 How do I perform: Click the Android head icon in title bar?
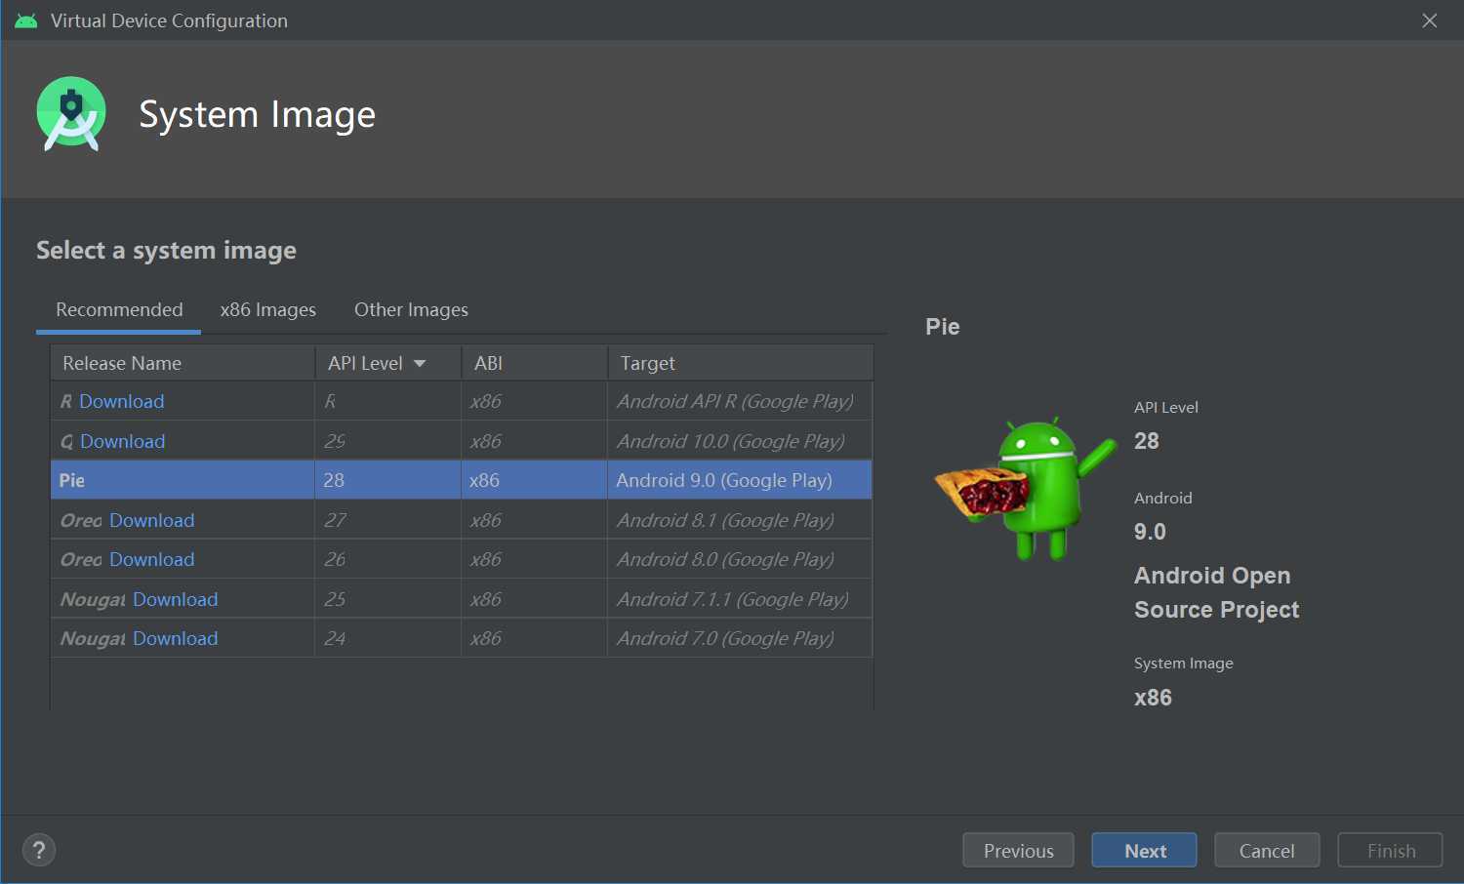pos(26,20)
